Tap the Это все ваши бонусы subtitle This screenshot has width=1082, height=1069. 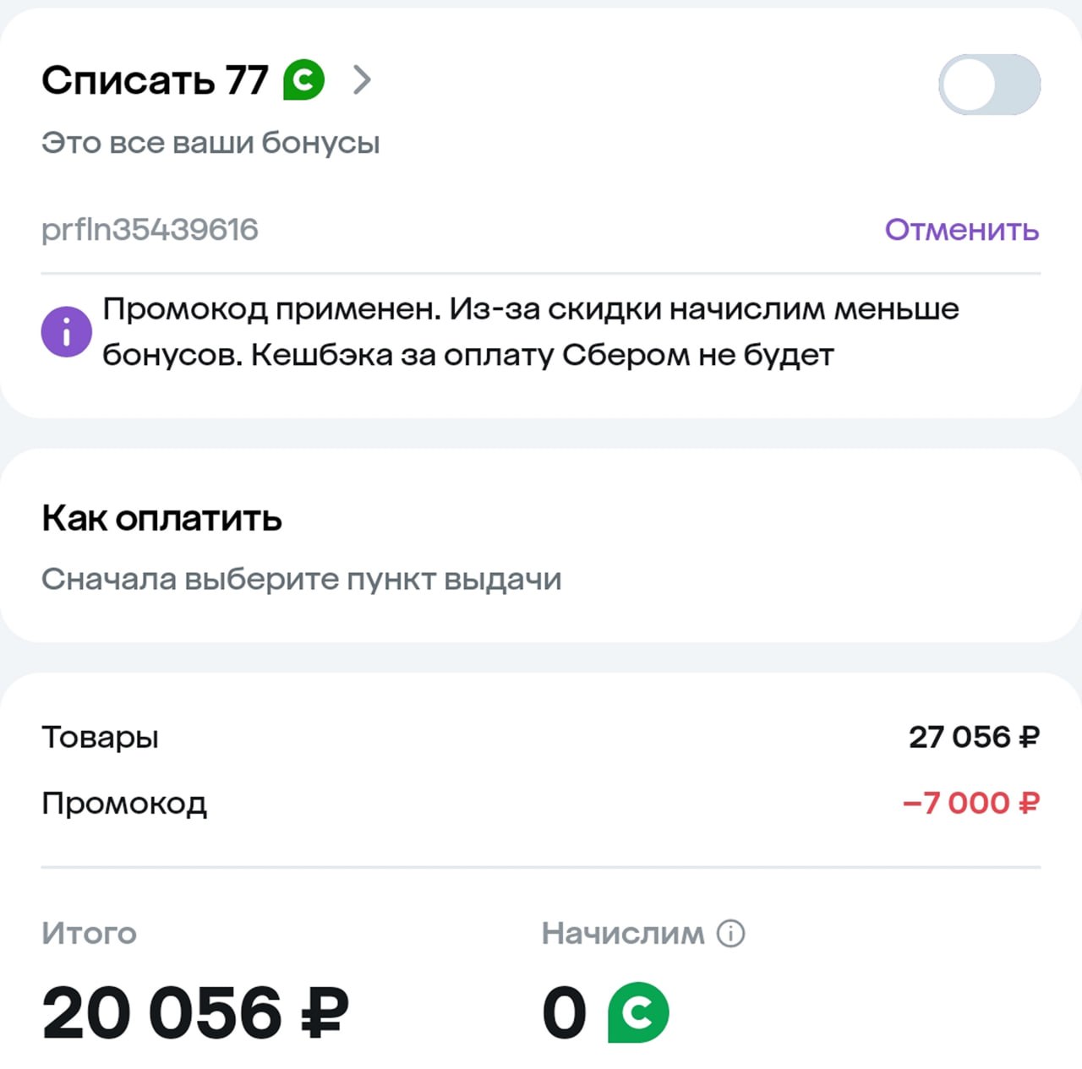pos(210,143)
